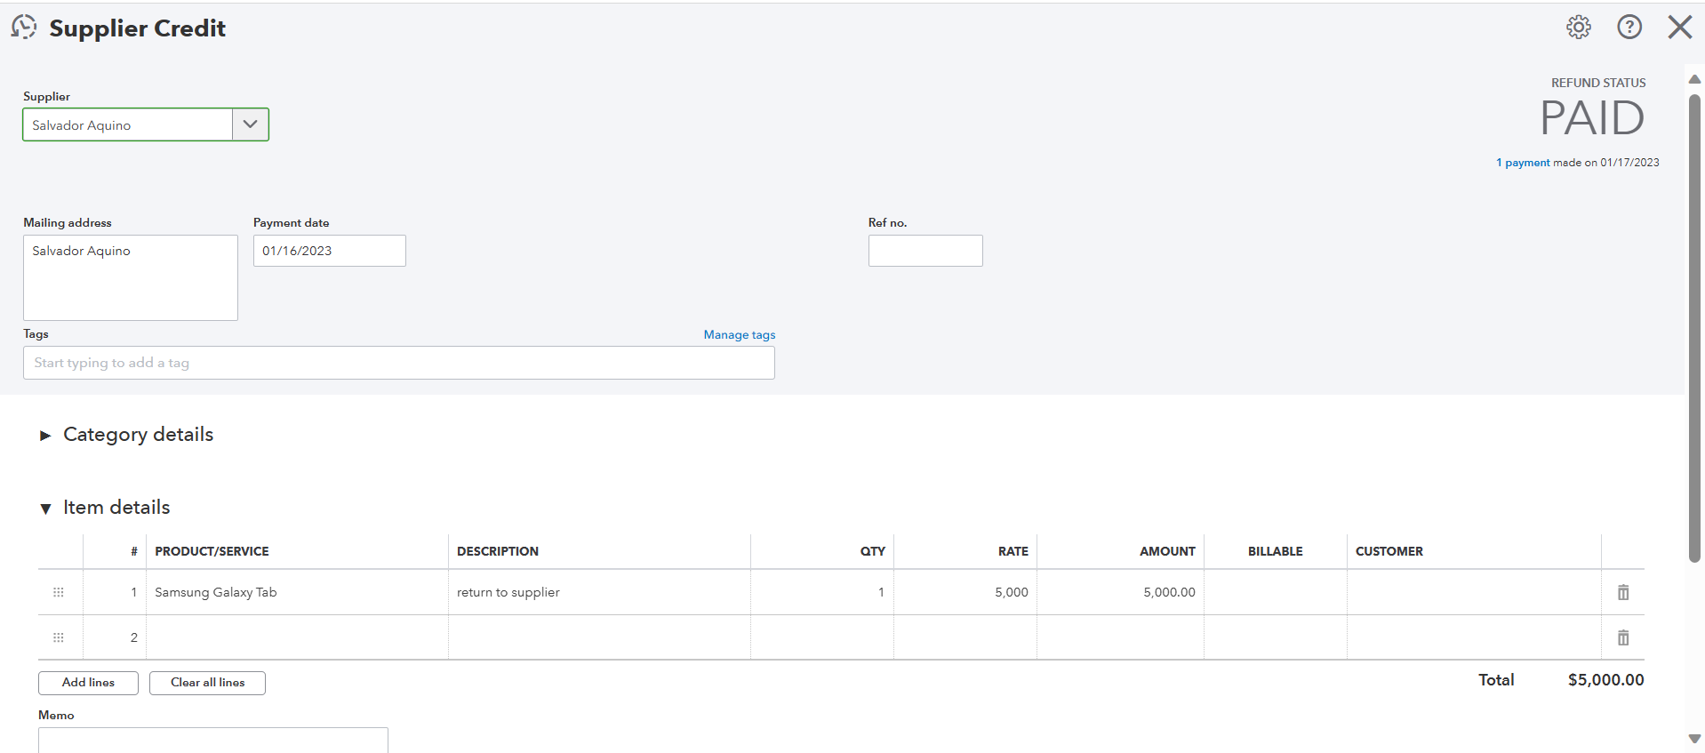Close the Supplier Credit form
The height and width of the screenshot is (753, 1705).
(1679, 28)
